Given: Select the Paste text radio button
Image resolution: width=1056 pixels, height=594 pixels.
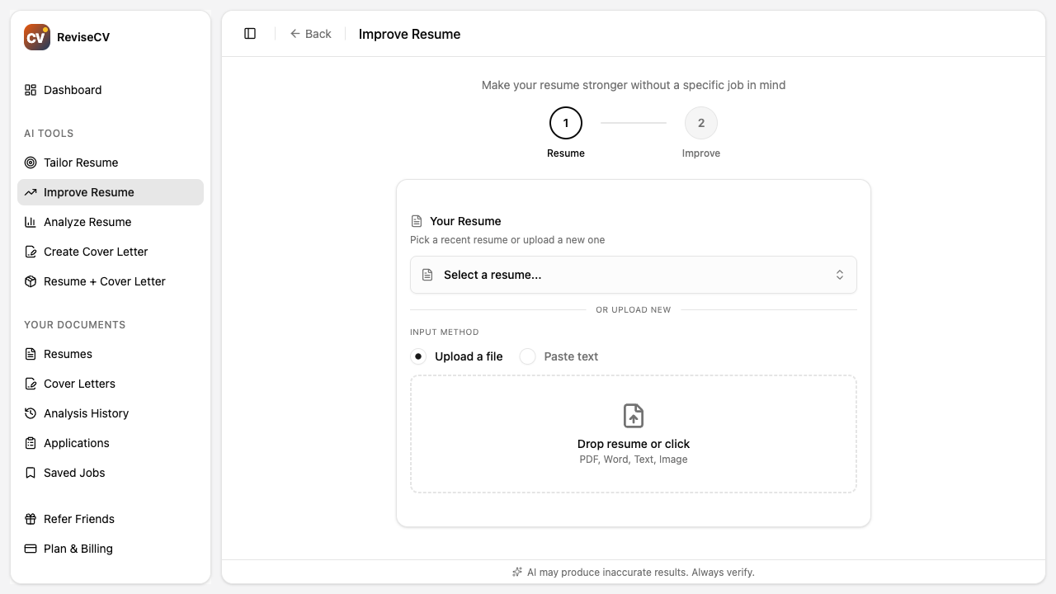Looking at the screenshot, I should point(528,356).
